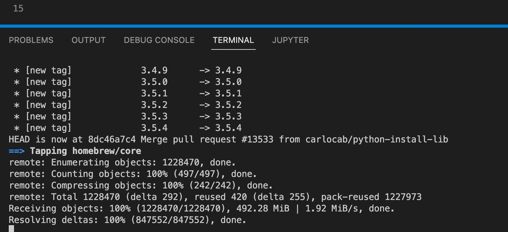Click the 3.5.0 new tag entry
Viewport: 508px width, 232px height.
pyautogui.click(x=125, y=81)
